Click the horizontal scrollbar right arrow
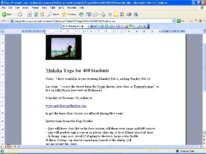The image size is (206, 154). 201,147
